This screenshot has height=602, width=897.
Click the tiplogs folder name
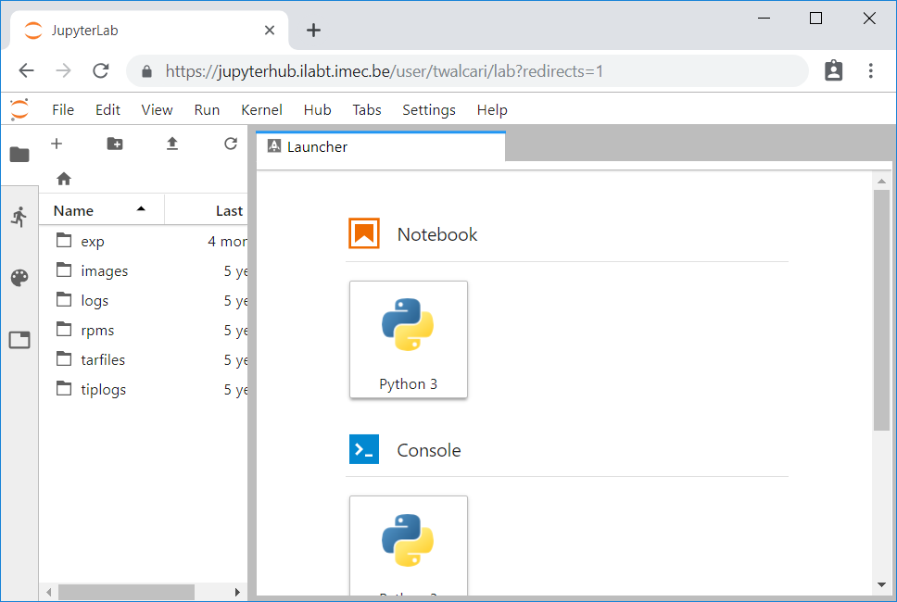pos(103,390)
